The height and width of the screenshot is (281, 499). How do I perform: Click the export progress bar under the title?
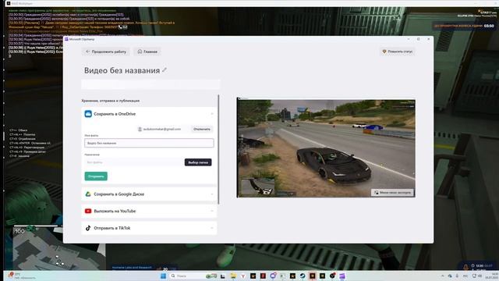click(150, 84)
